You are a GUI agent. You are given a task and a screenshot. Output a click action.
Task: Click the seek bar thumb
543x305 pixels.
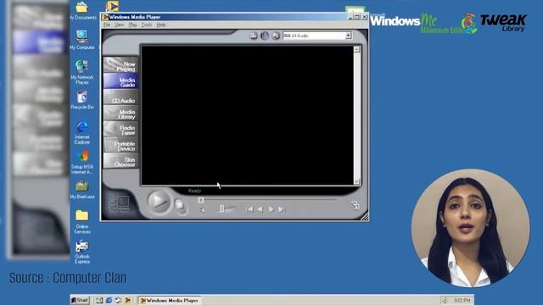(x=200, y=200)
